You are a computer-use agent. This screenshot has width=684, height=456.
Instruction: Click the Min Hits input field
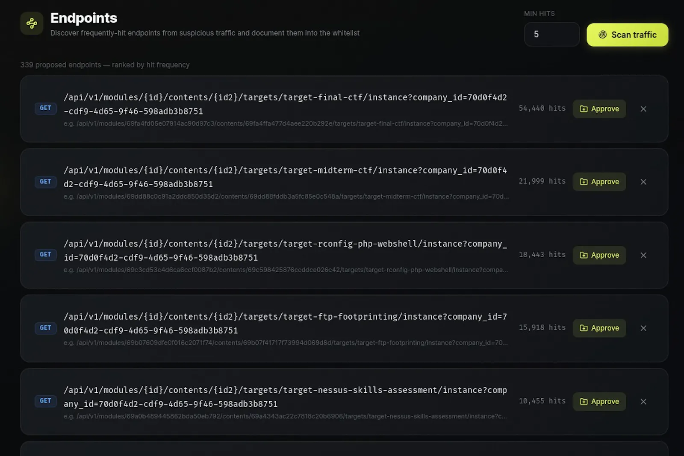(551, 34)
